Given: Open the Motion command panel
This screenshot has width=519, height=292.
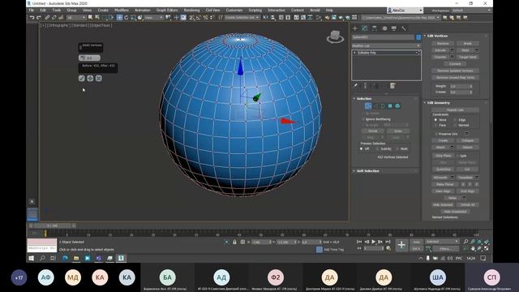Looking at the screenshot, I should [384, 28].
